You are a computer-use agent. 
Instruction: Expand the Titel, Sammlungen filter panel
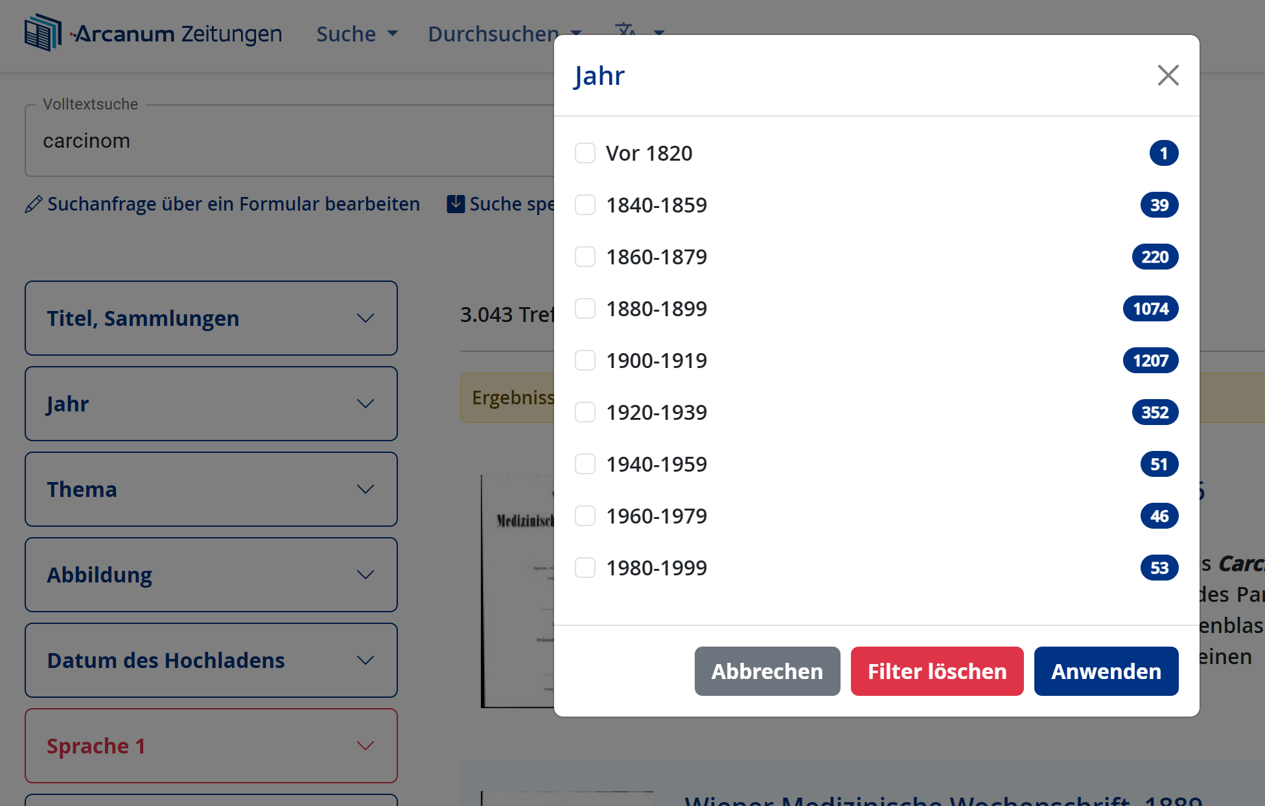211,318
